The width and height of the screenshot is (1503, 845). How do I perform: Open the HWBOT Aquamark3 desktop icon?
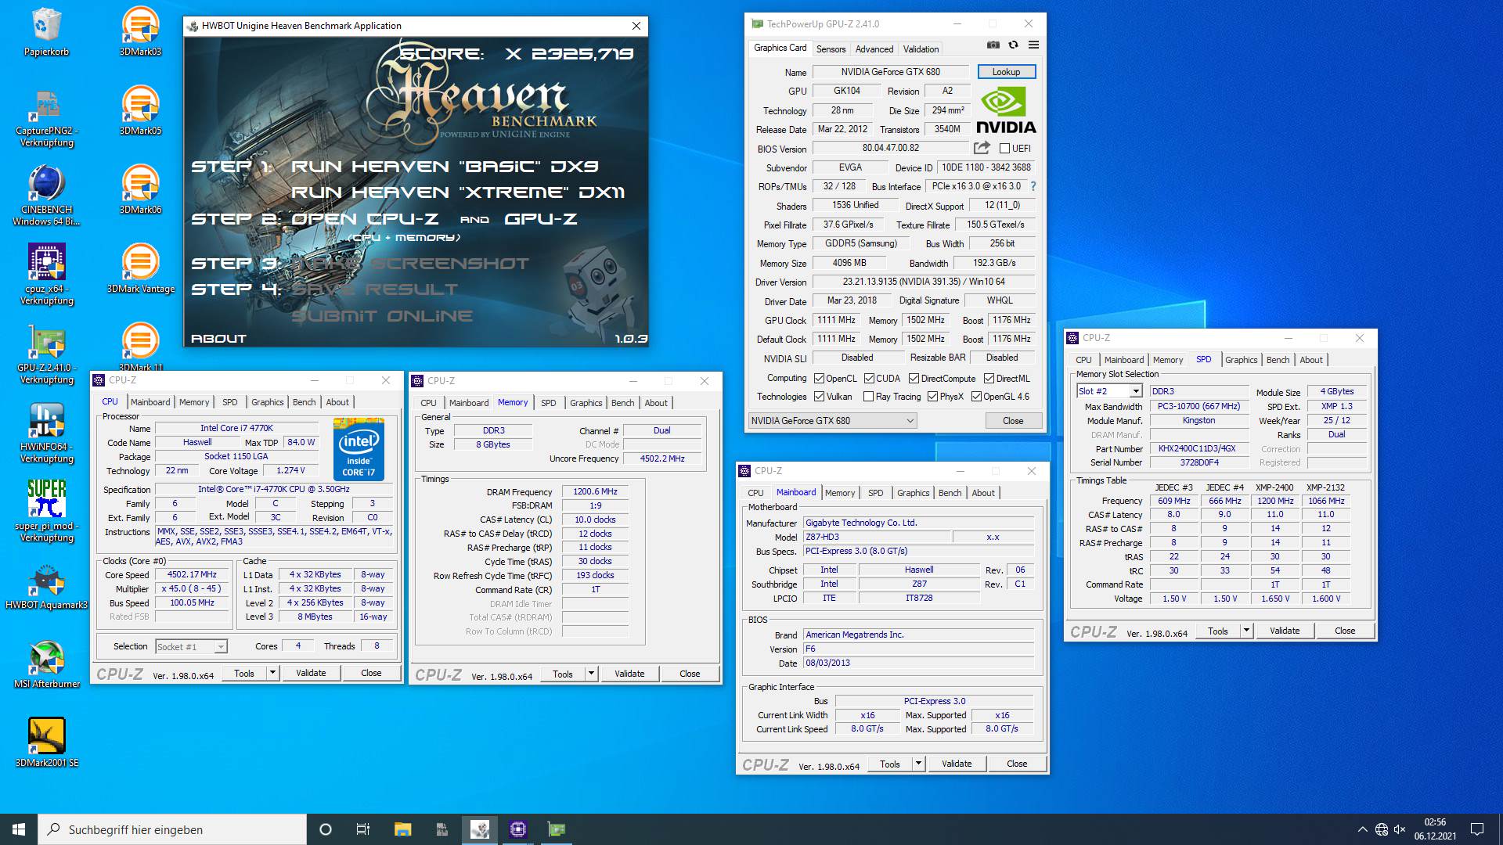pyautogui.click(x=46, y=585)
